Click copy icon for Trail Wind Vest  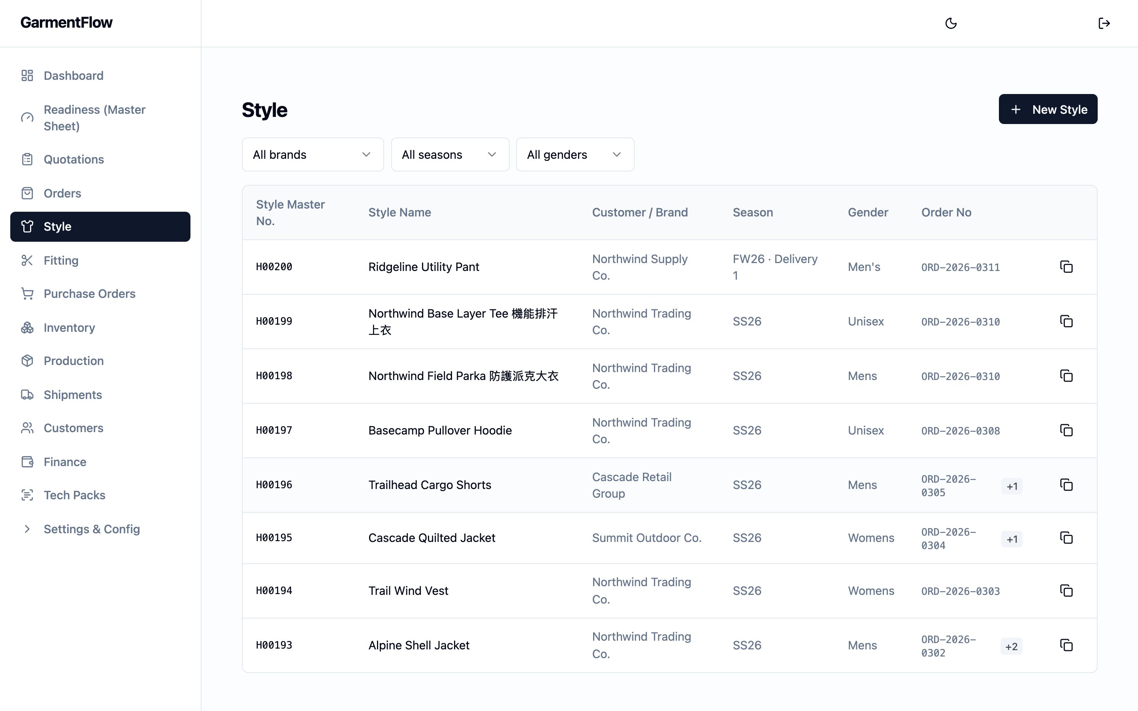1066,591
